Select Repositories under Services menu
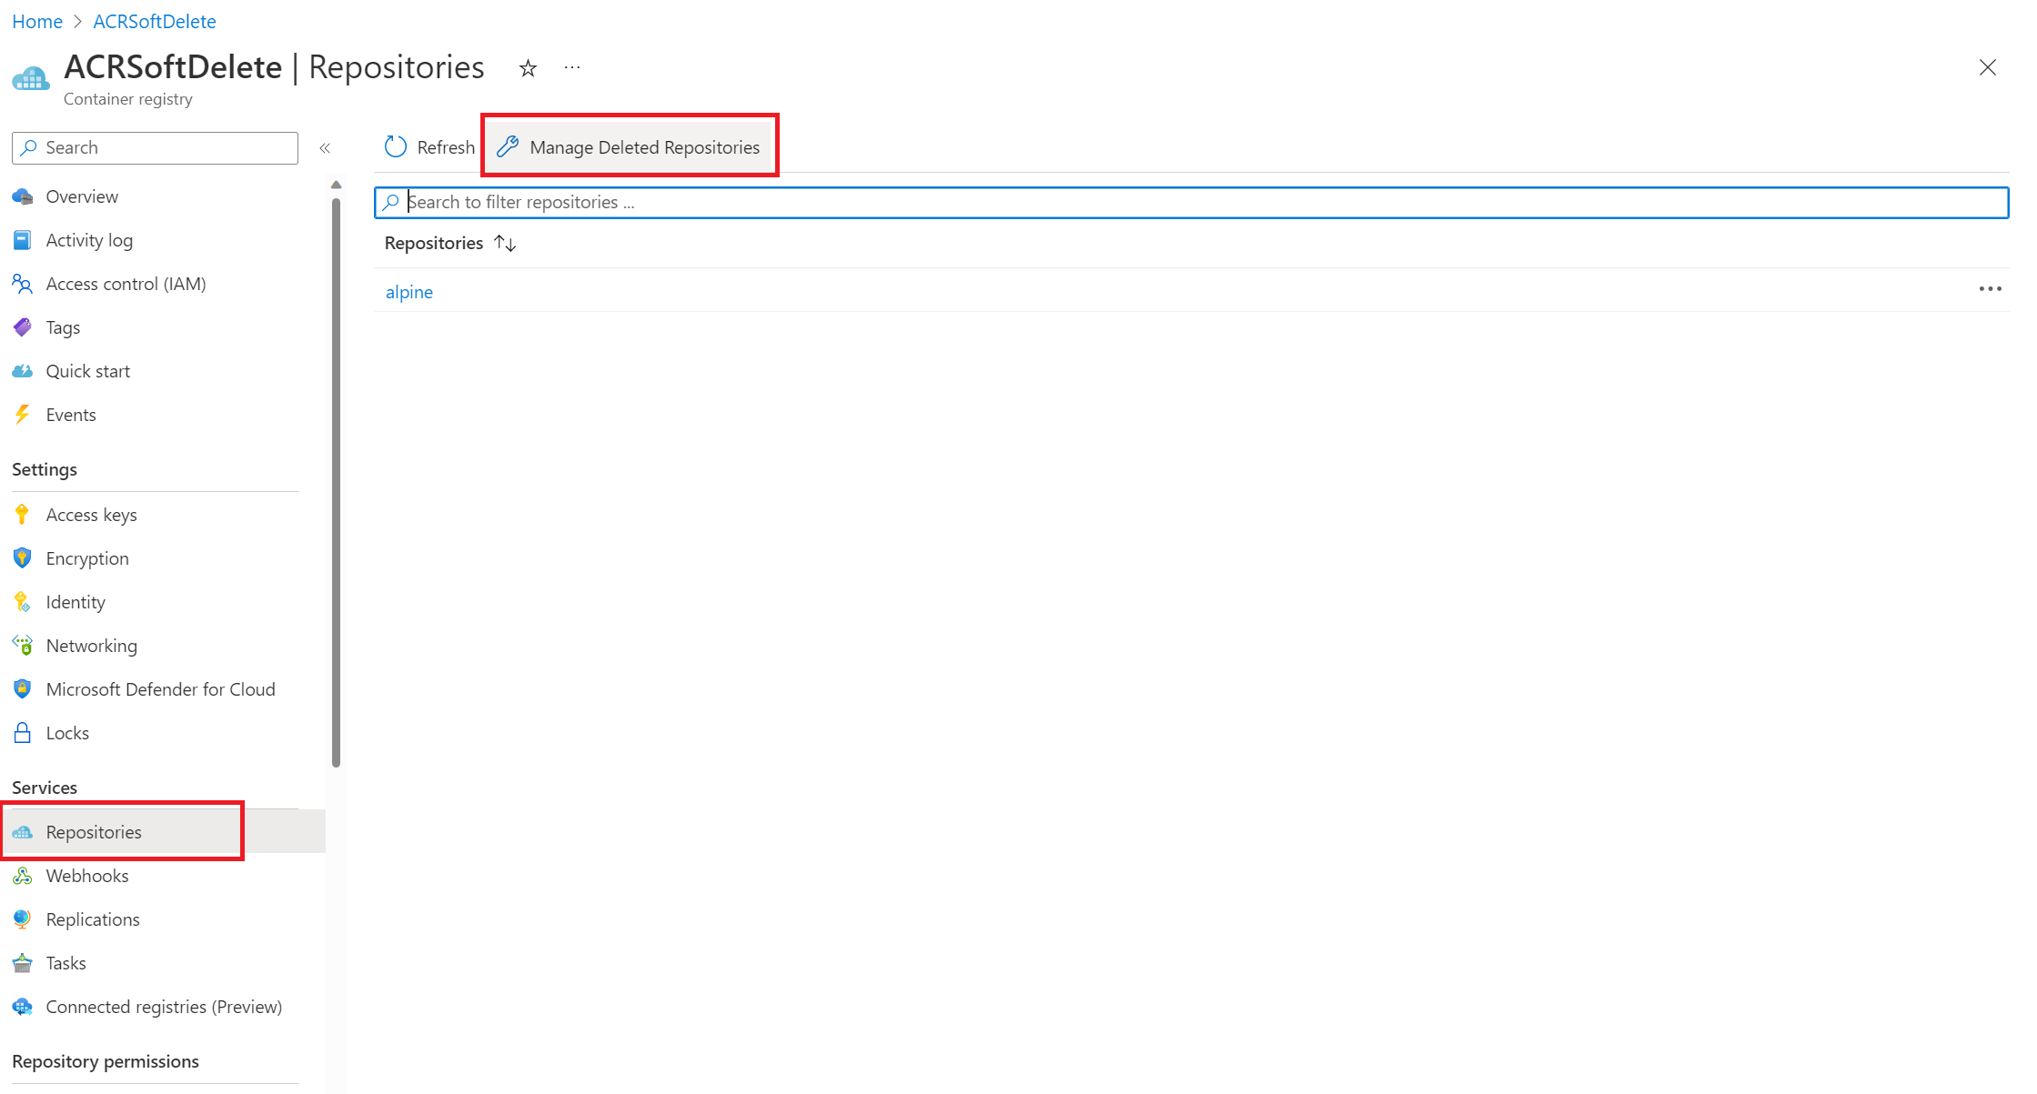 click(x=93, y=831)
